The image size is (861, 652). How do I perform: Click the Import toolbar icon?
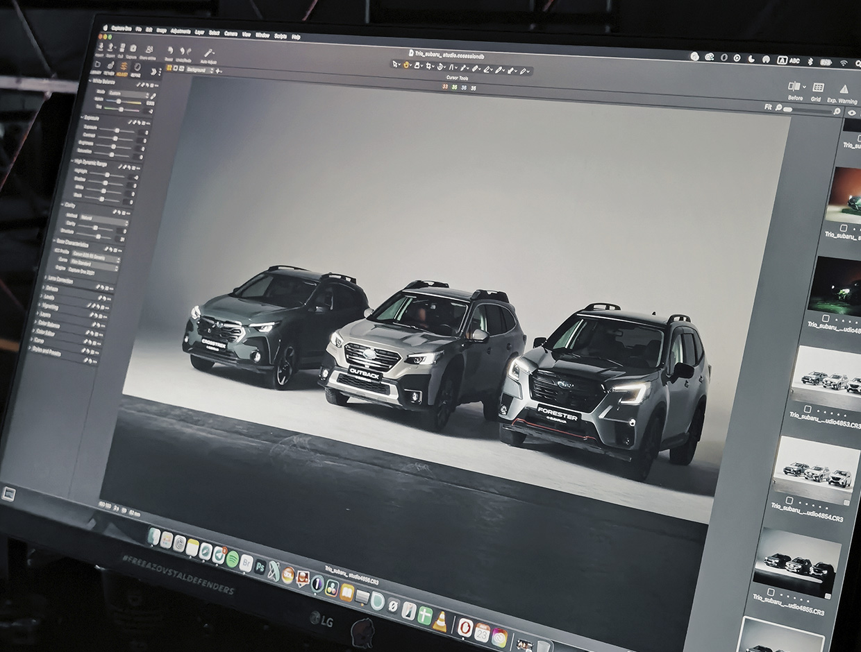click(x=101, y=47)
